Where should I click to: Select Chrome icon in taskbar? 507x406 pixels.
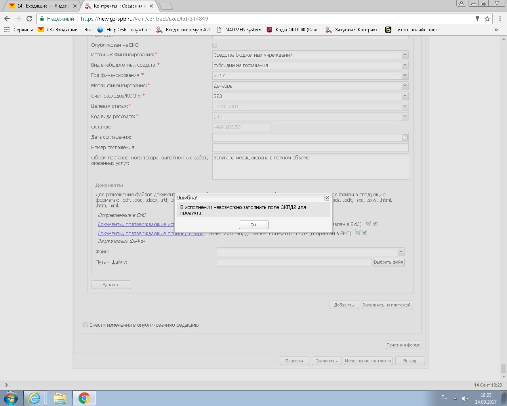[84, 398]
